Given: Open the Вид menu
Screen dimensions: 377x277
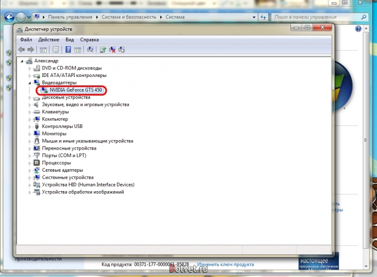Looking at the screenshot, I should tap(70, 40).
